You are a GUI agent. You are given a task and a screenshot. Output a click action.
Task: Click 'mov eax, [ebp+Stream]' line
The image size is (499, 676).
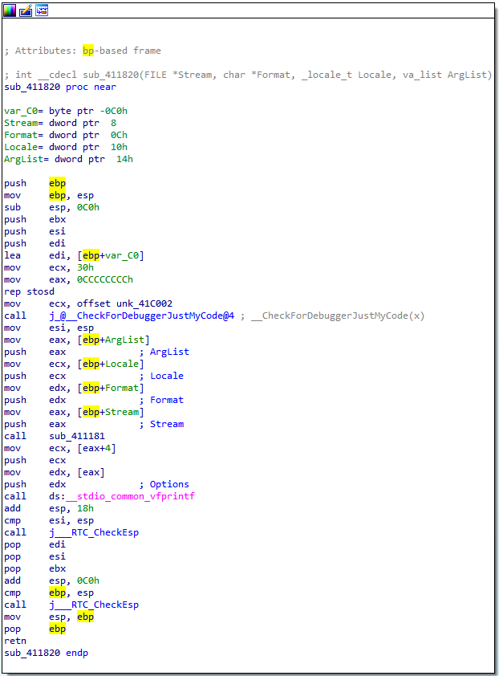tap(74, 413)
